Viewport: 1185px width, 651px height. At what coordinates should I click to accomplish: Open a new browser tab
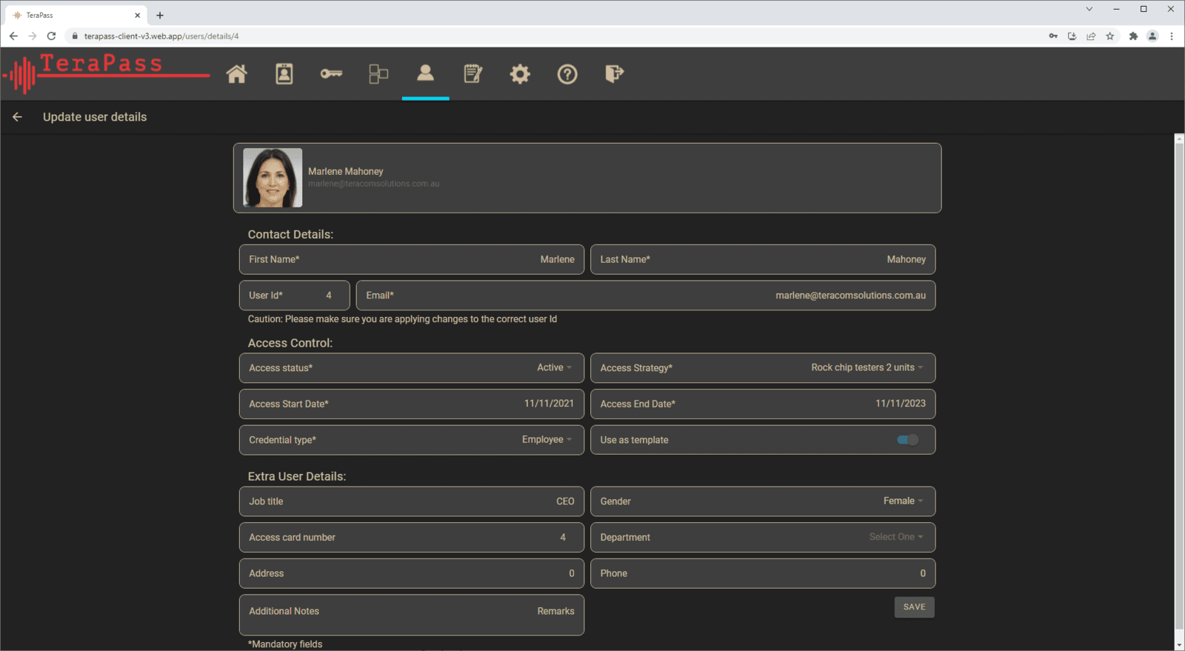[x=160, y=15]
